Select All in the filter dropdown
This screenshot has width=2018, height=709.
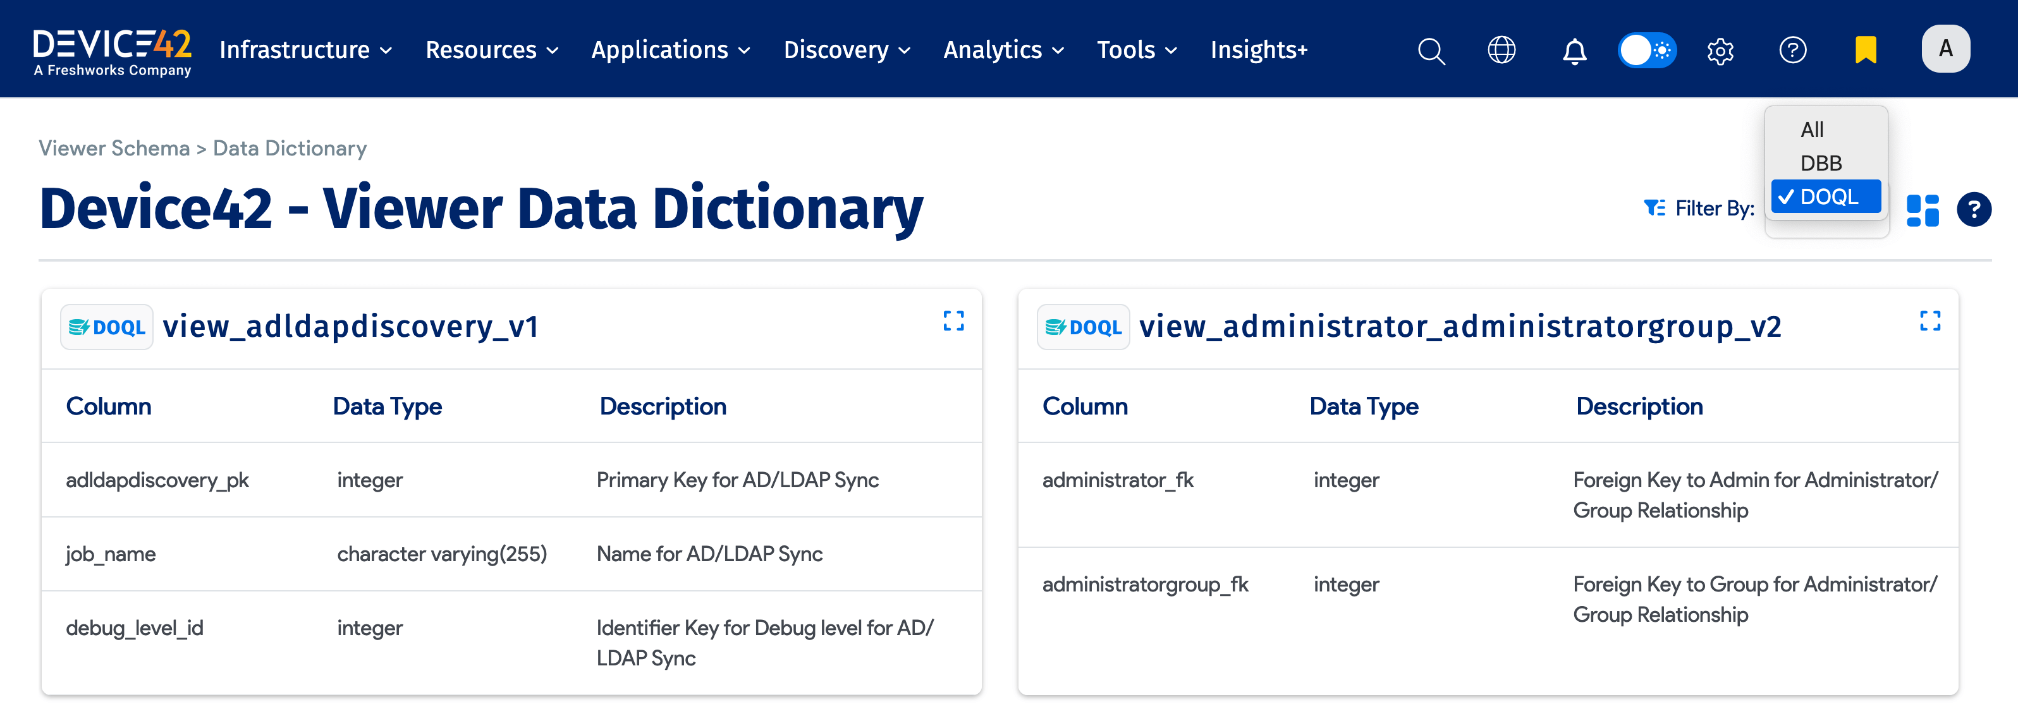click(1812, 130)
